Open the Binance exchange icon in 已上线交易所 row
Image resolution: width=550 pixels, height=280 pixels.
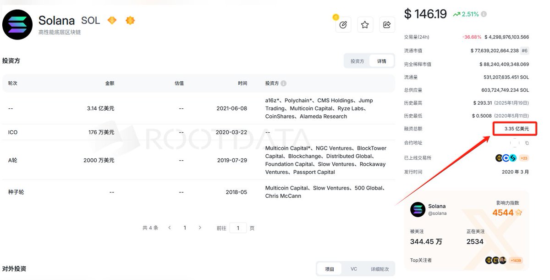(499, 158)
